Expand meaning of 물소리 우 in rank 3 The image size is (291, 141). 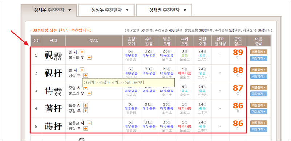[89, 93]
